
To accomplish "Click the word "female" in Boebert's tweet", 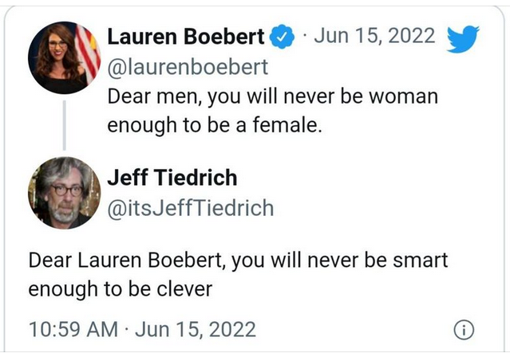I will point(287,125).
